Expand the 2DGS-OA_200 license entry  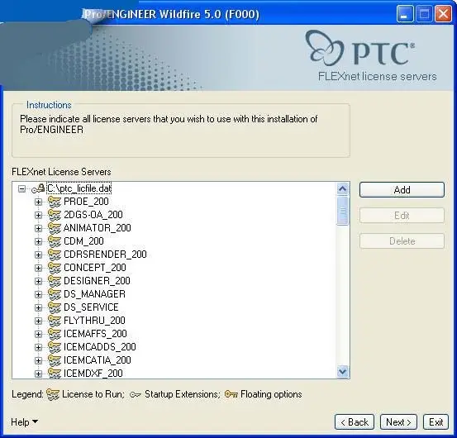tap(38, 215)
